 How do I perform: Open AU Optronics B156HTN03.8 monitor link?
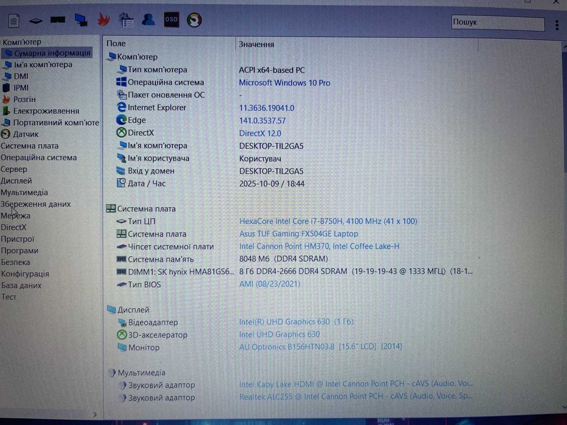321,347
